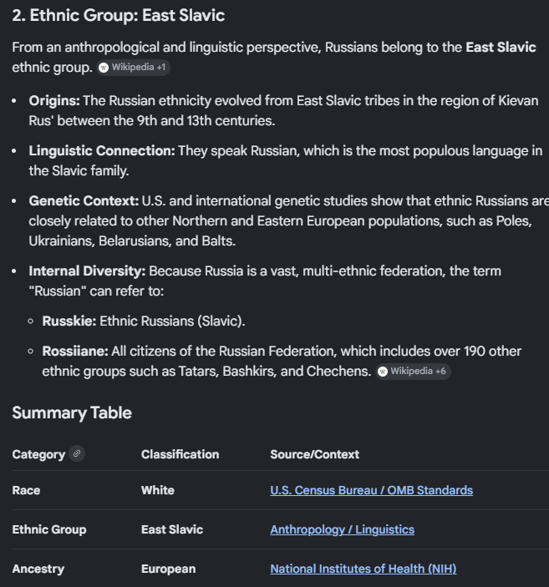The width and height of the screenshot is (549, 587).
Task: Click the 'Ethnic Group: East Slavic' heading
Action: click(118, 16)
